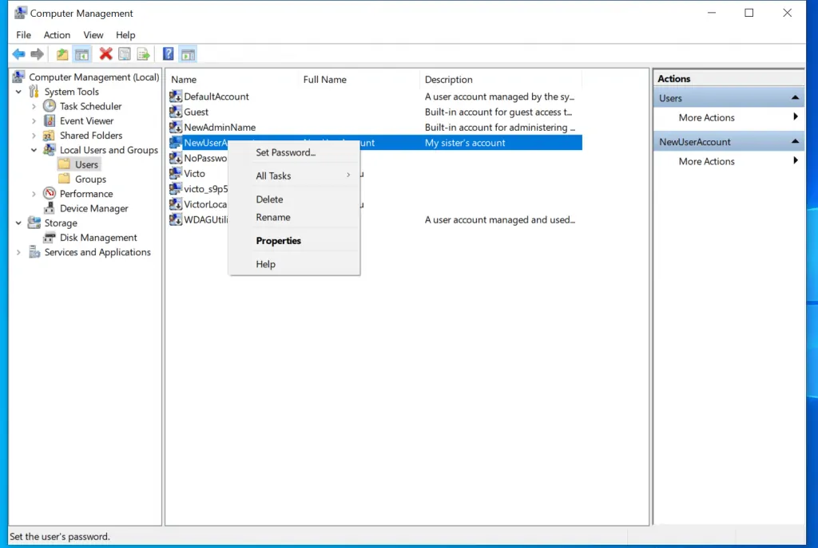Toggle the Show/Hide Console Tree icon
This screenshot has height=548, width=818.
pos(82,53)
